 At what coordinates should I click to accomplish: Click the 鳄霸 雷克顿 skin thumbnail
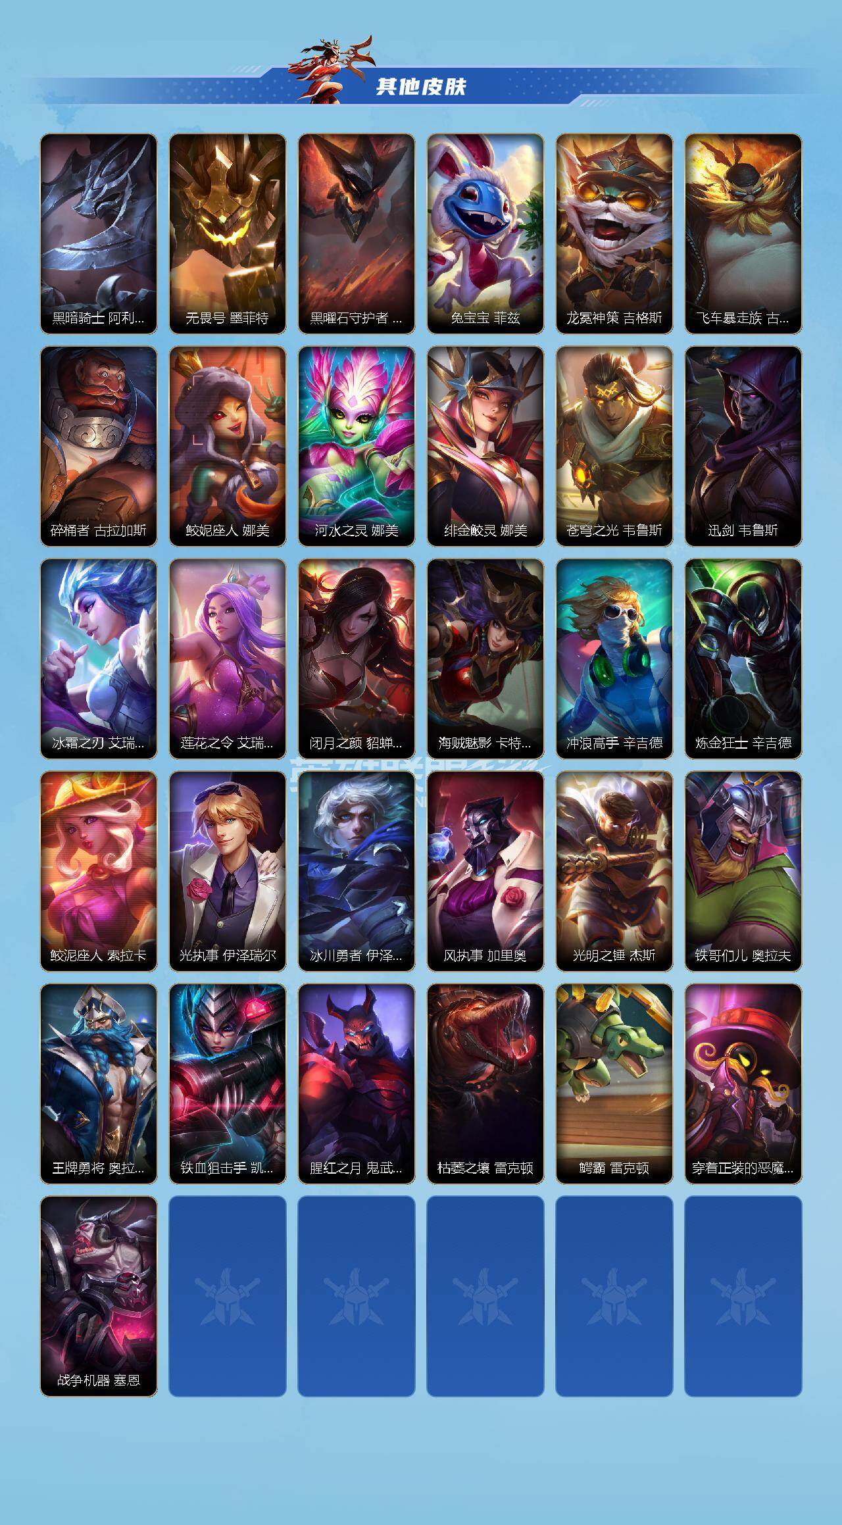[614, 1084]
